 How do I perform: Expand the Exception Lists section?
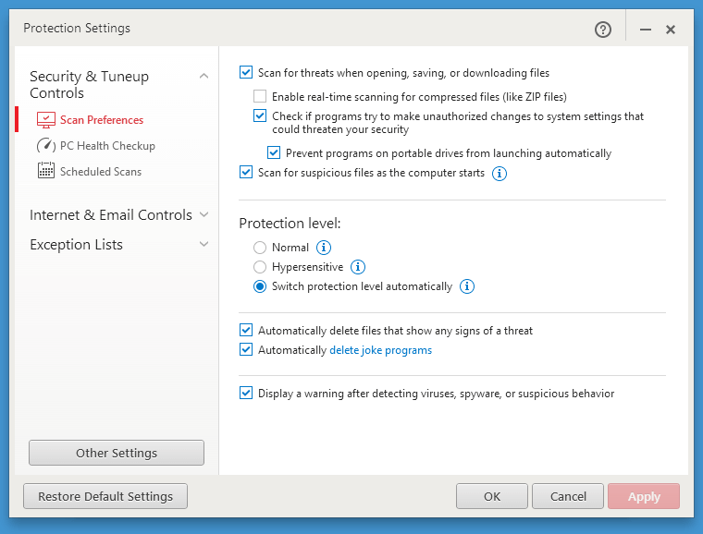click(x=203, y=245)
